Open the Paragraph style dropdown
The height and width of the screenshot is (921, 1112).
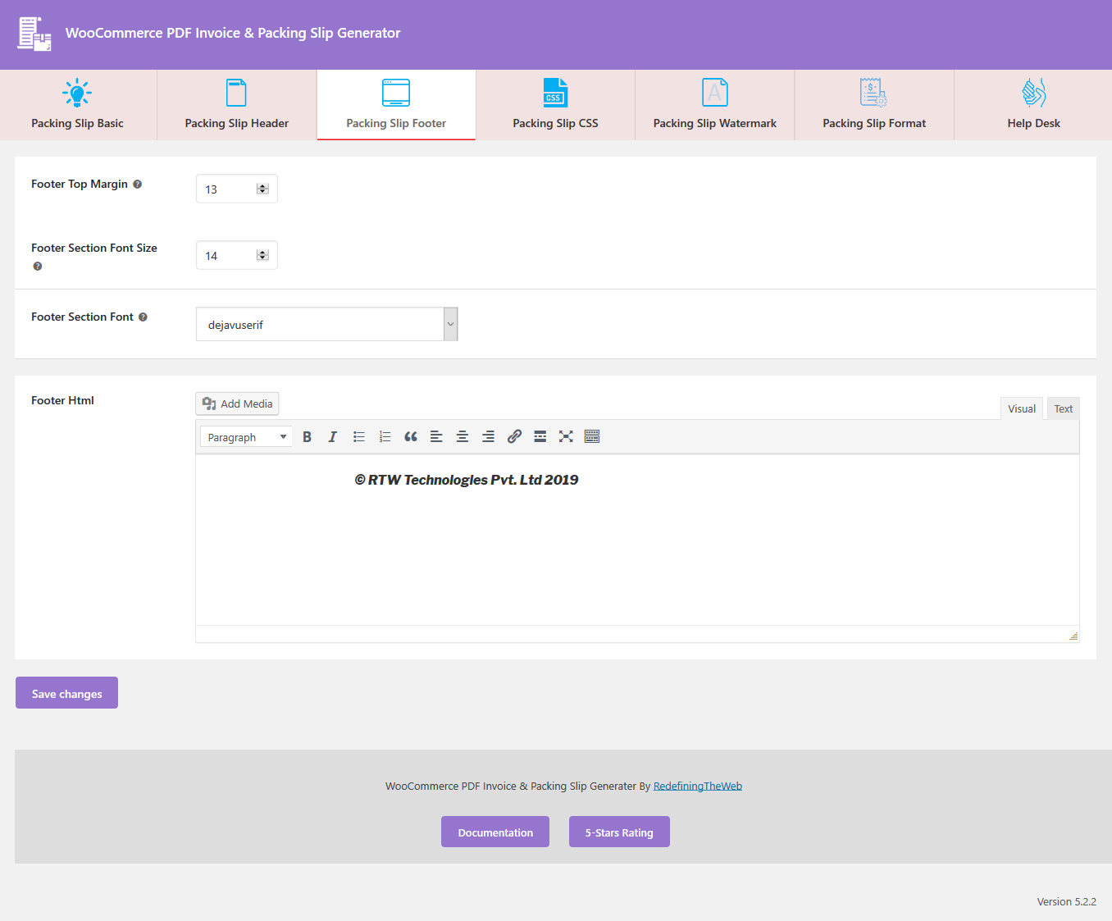pyautogui.click(x=245, y=436)
